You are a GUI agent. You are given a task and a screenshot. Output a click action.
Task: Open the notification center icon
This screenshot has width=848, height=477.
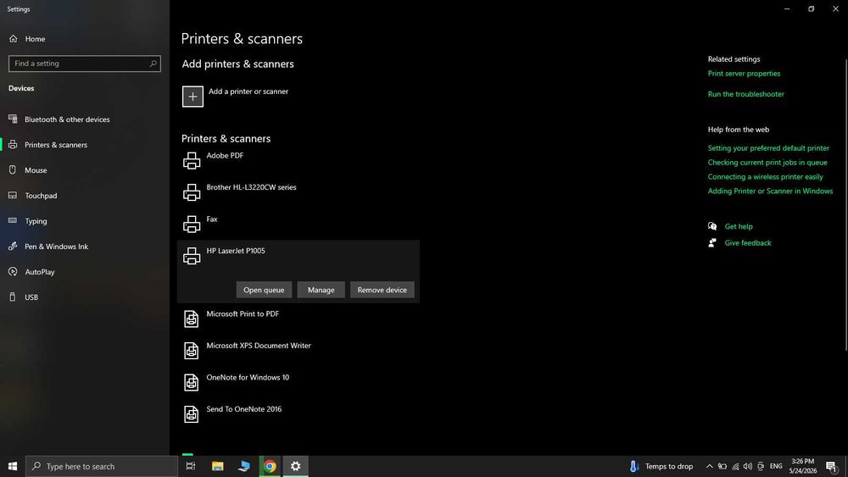click(x=832, y=467)
